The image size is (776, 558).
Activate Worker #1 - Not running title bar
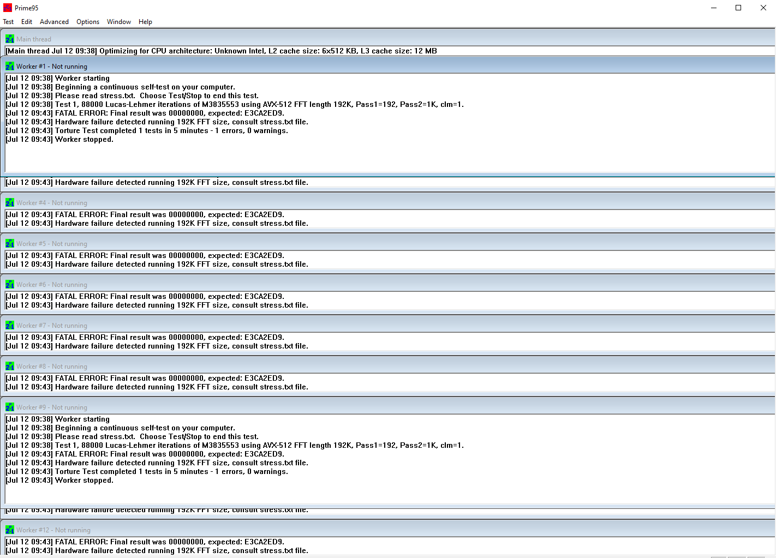coord(389,66)
